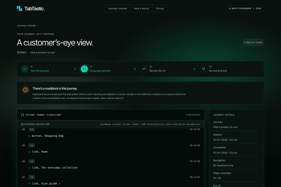Select the Diagnose barriers step

click(x=100, y=71)
